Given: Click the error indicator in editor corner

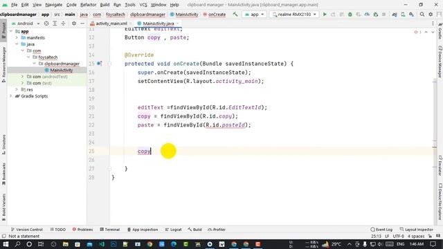Looking at the screenshot, I should click(417, 33).
